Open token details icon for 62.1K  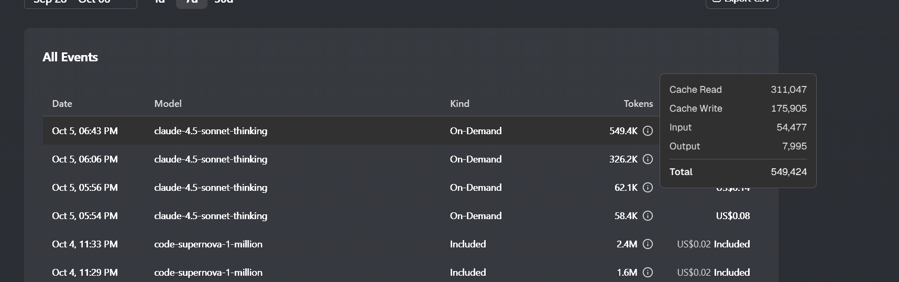tap(648, 188)
